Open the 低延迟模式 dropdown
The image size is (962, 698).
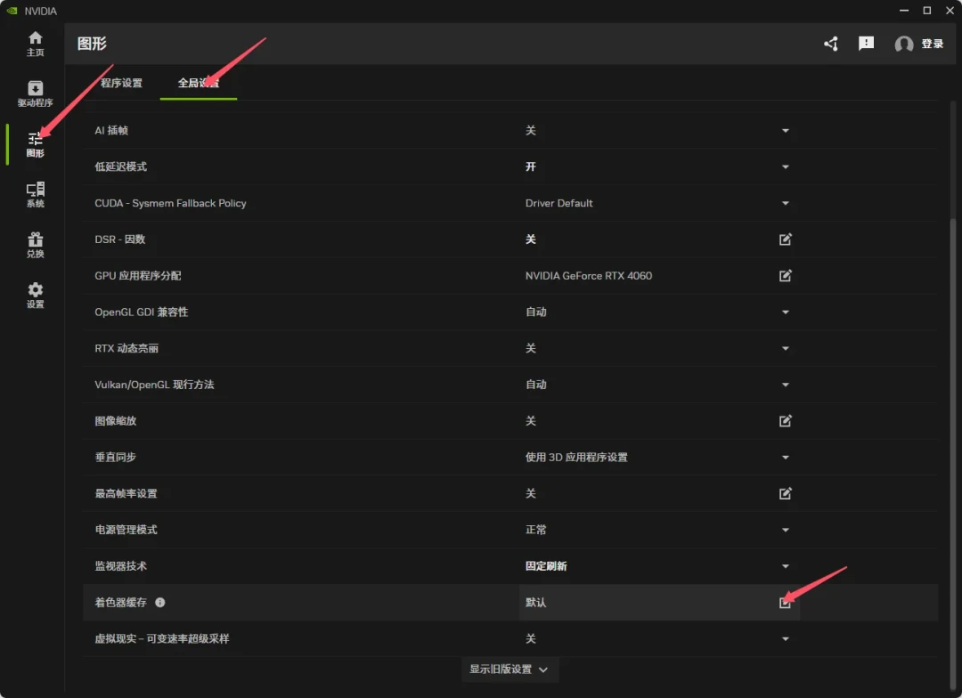(x=786, y=166)
